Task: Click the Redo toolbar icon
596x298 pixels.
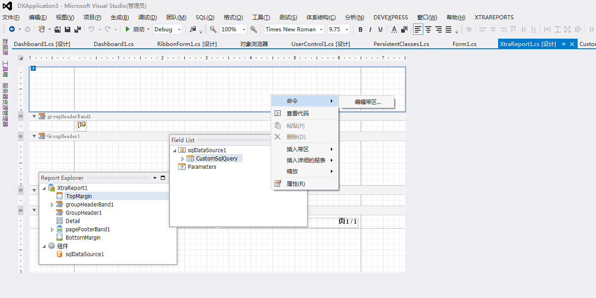Action: point(108,29)
